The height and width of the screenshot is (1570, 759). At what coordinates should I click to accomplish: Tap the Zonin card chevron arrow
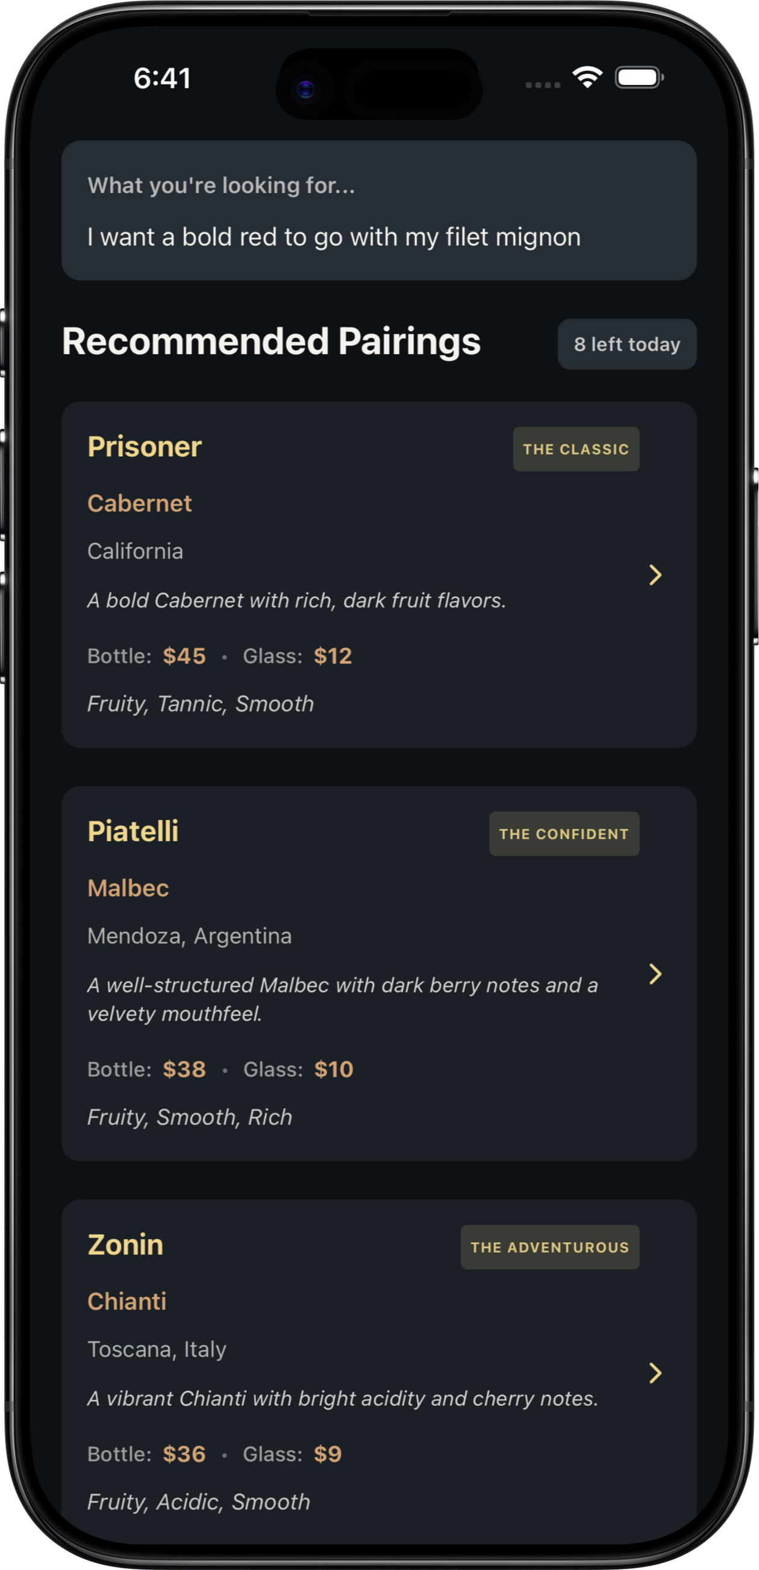point(655,1372)
